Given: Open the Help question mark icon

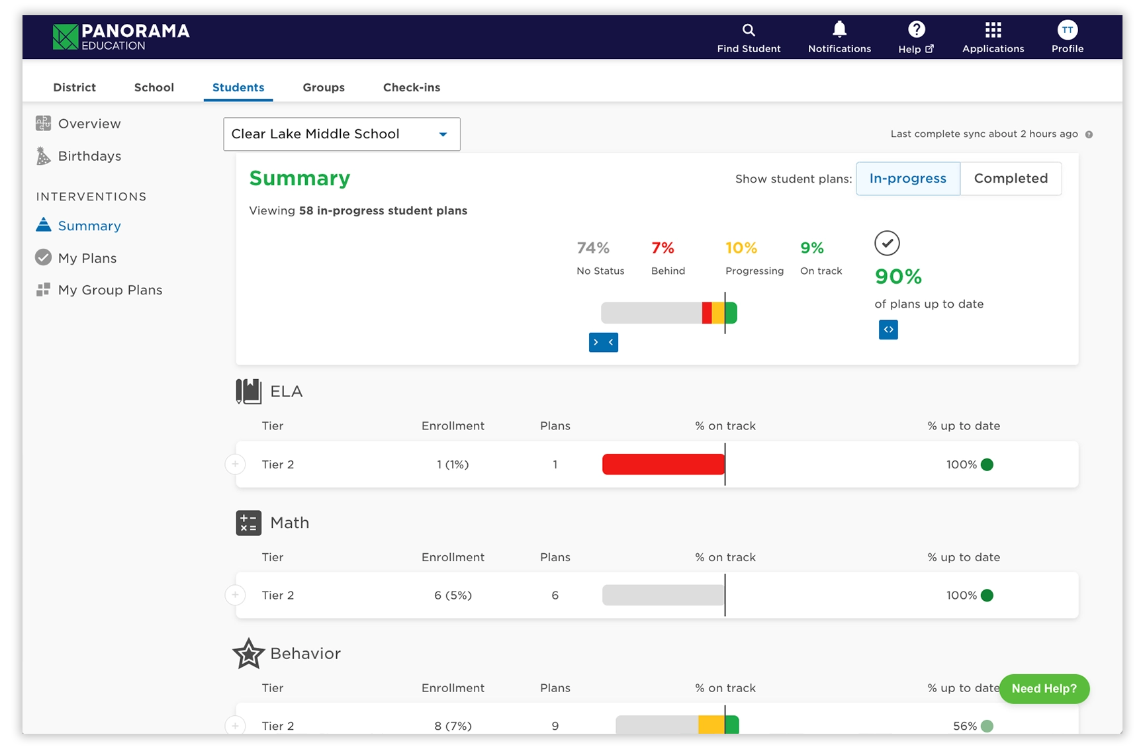Looking at the screenshot, I should click(916, 30).
